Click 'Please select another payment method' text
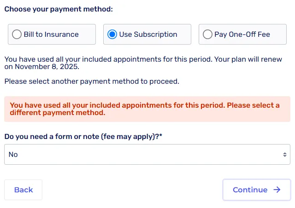 click(x=91, y=81)
